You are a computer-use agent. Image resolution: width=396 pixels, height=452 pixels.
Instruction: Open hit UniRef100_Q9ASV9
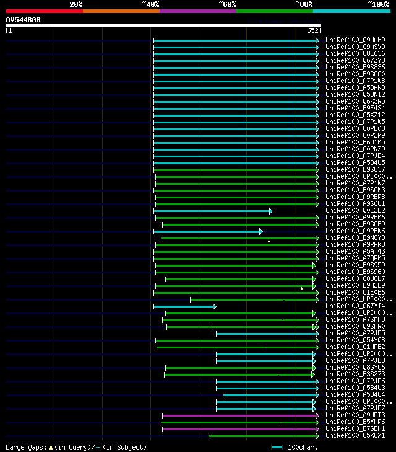355,47
